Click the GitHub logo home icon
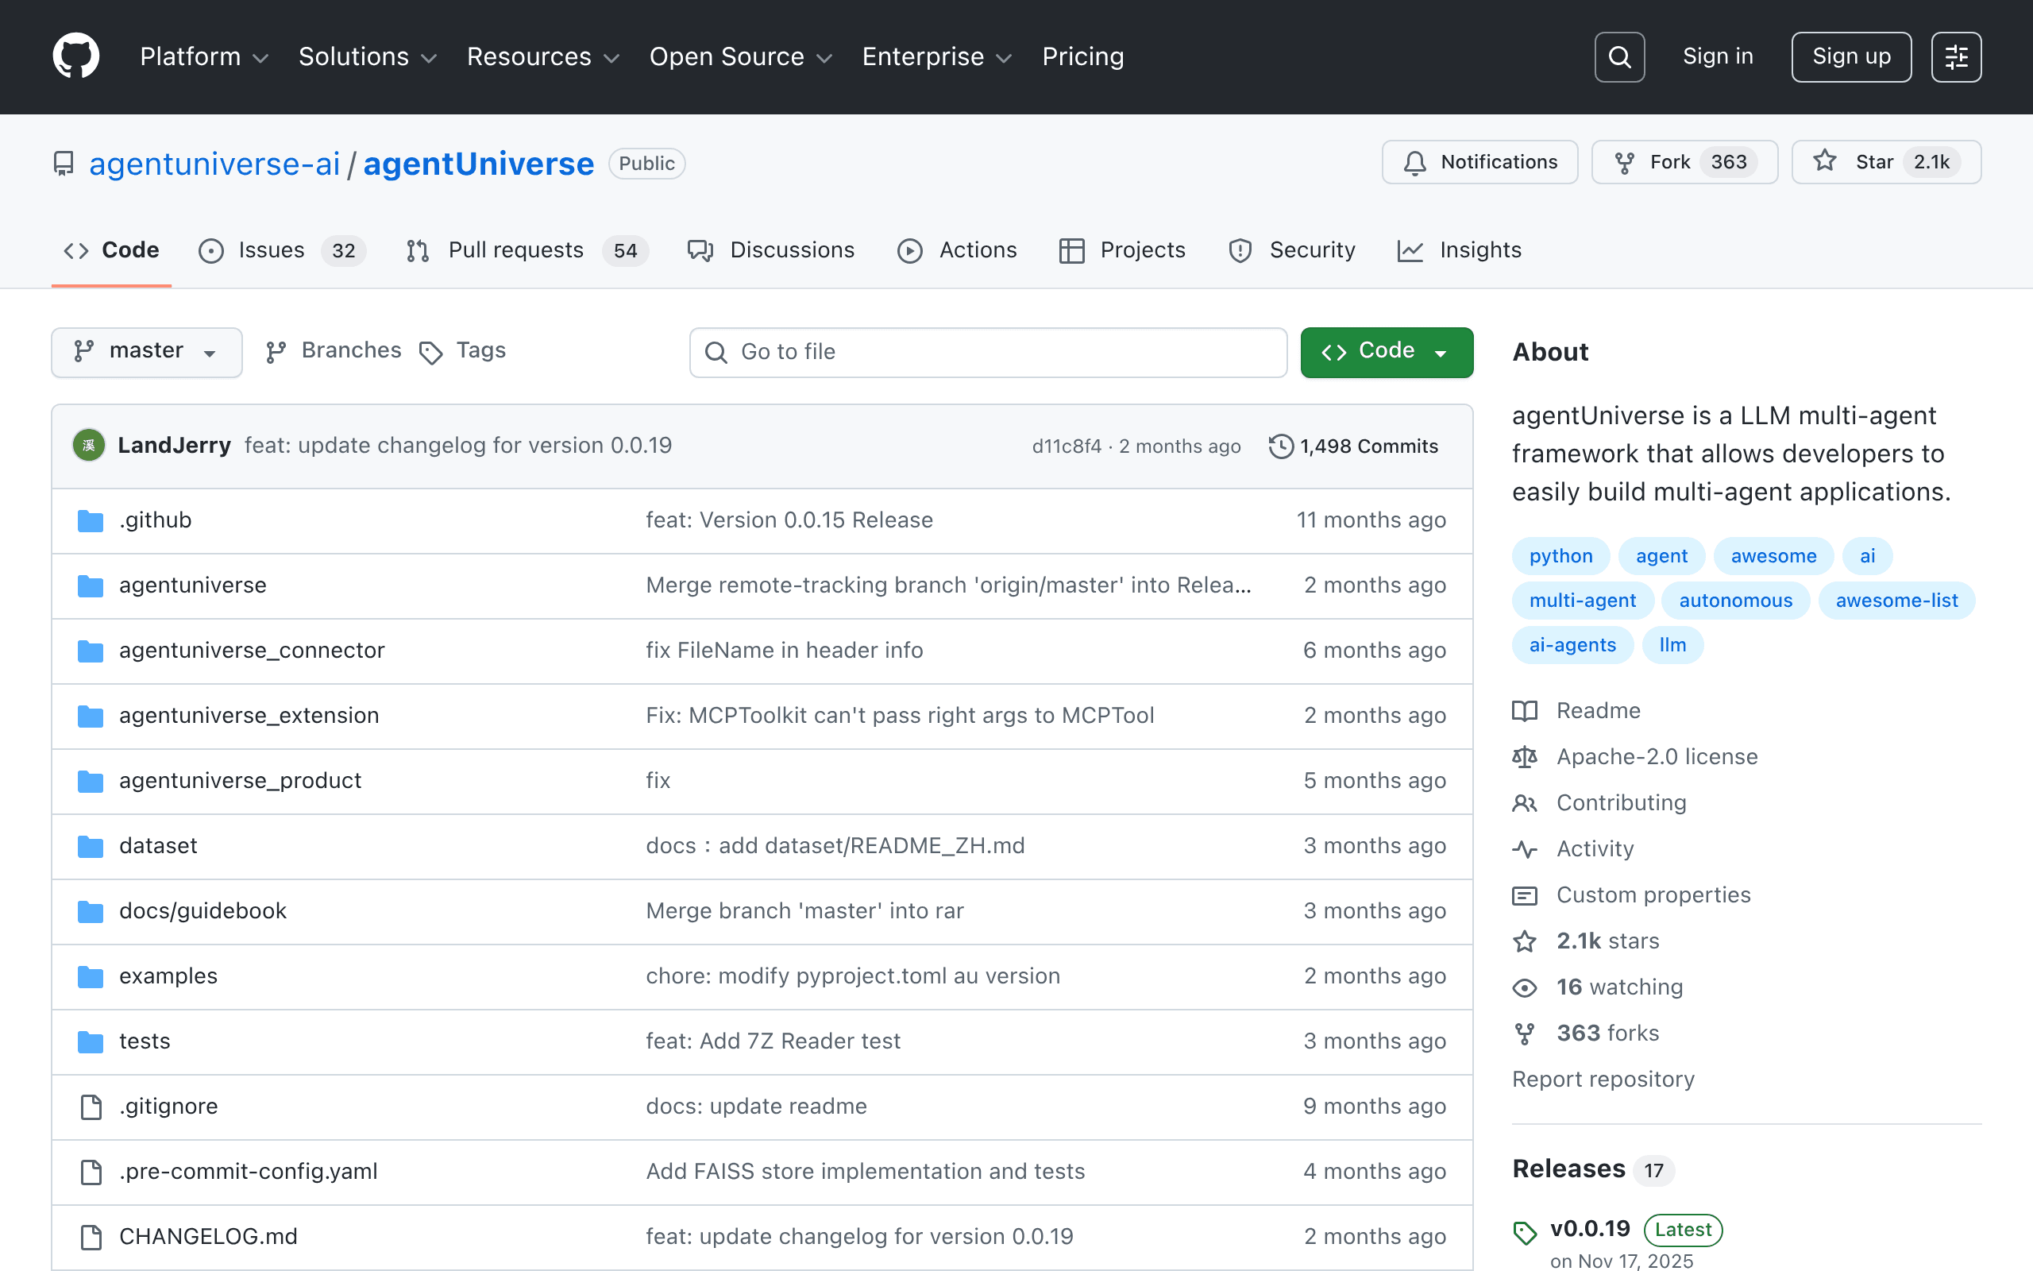Screen dimensions: 2033x1271 pos(75,56)
